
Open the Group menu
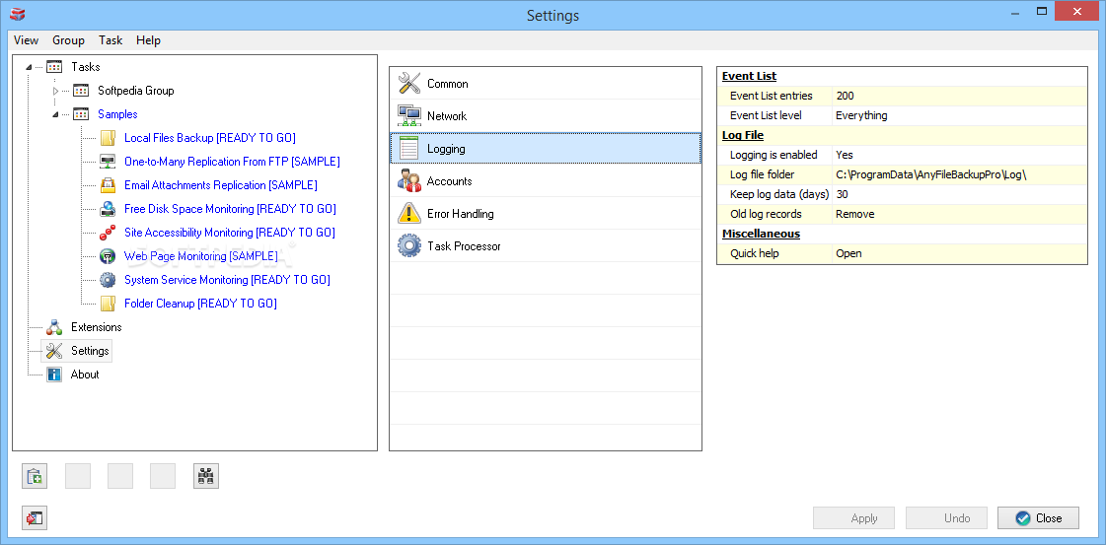pos(68,40)
